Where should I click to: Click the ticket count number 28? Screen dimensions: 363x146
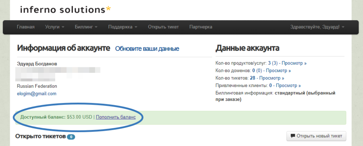pyautogui.click(x=253, y=78)
